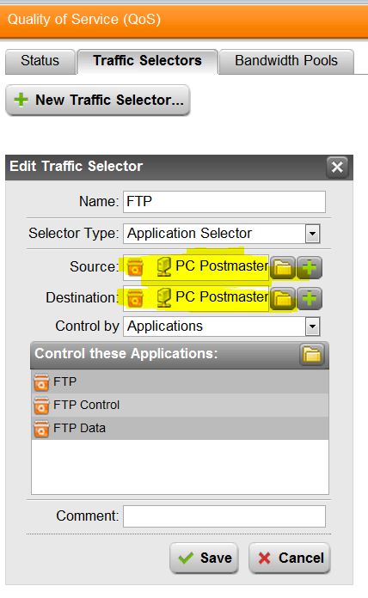Open the folder icon next to Source

283,267
